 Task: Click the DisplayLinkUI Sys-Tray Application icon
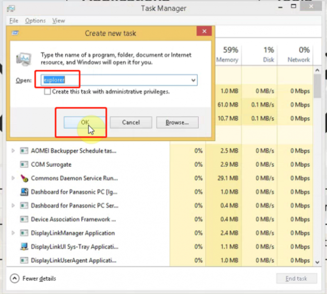[x=24, y=247]
